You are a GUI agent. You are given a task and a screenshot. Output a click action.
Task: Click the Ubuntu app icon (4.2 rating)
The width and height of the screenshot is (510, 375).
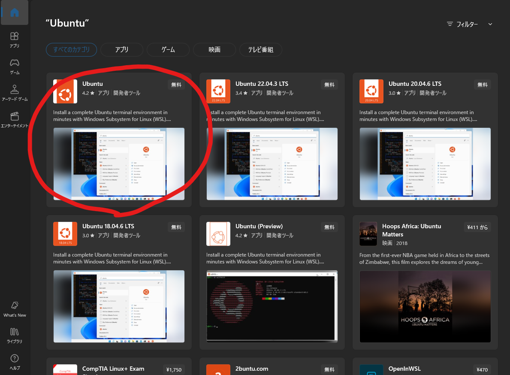tap(65, 91)
